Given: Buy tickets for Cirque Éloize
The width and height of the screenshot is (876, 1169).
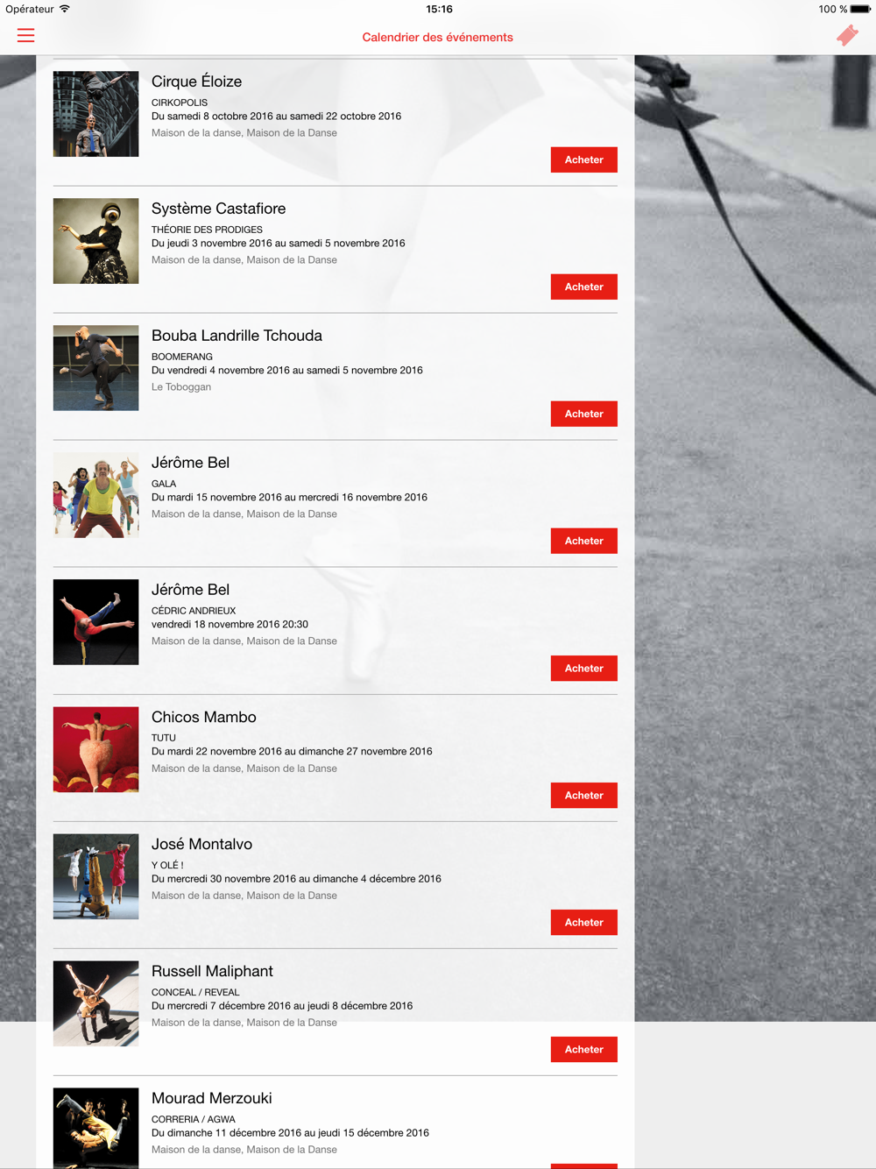Looking at the screenshot, I should point(584,159).
